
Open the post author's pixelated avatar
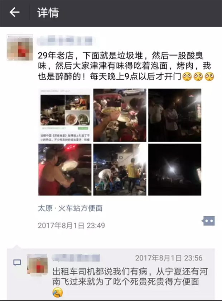(x=20, y=47)
